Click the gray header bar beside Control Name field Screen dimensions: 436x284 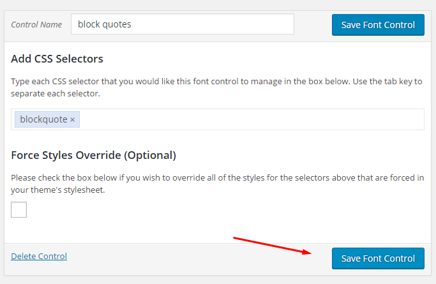point(313,24)
